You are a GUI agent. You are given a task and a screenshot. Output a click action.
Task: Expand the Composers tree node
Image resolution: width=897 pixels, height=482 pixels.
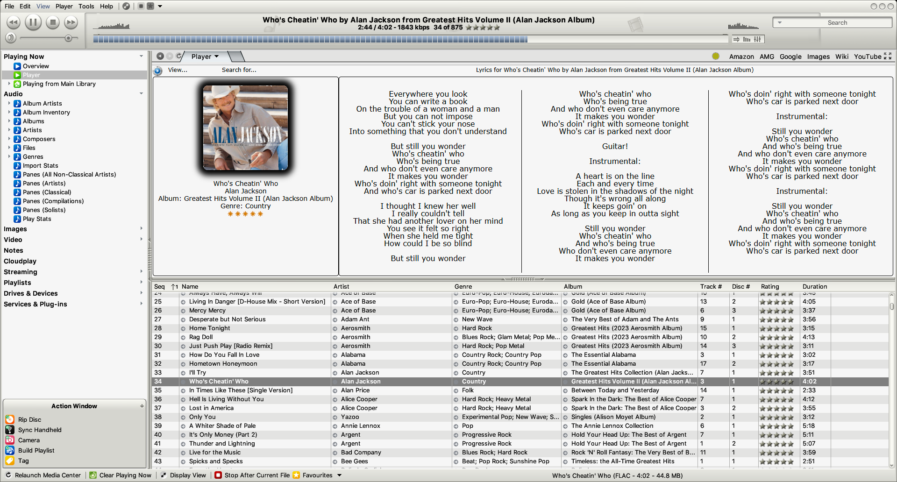(9, 139)
